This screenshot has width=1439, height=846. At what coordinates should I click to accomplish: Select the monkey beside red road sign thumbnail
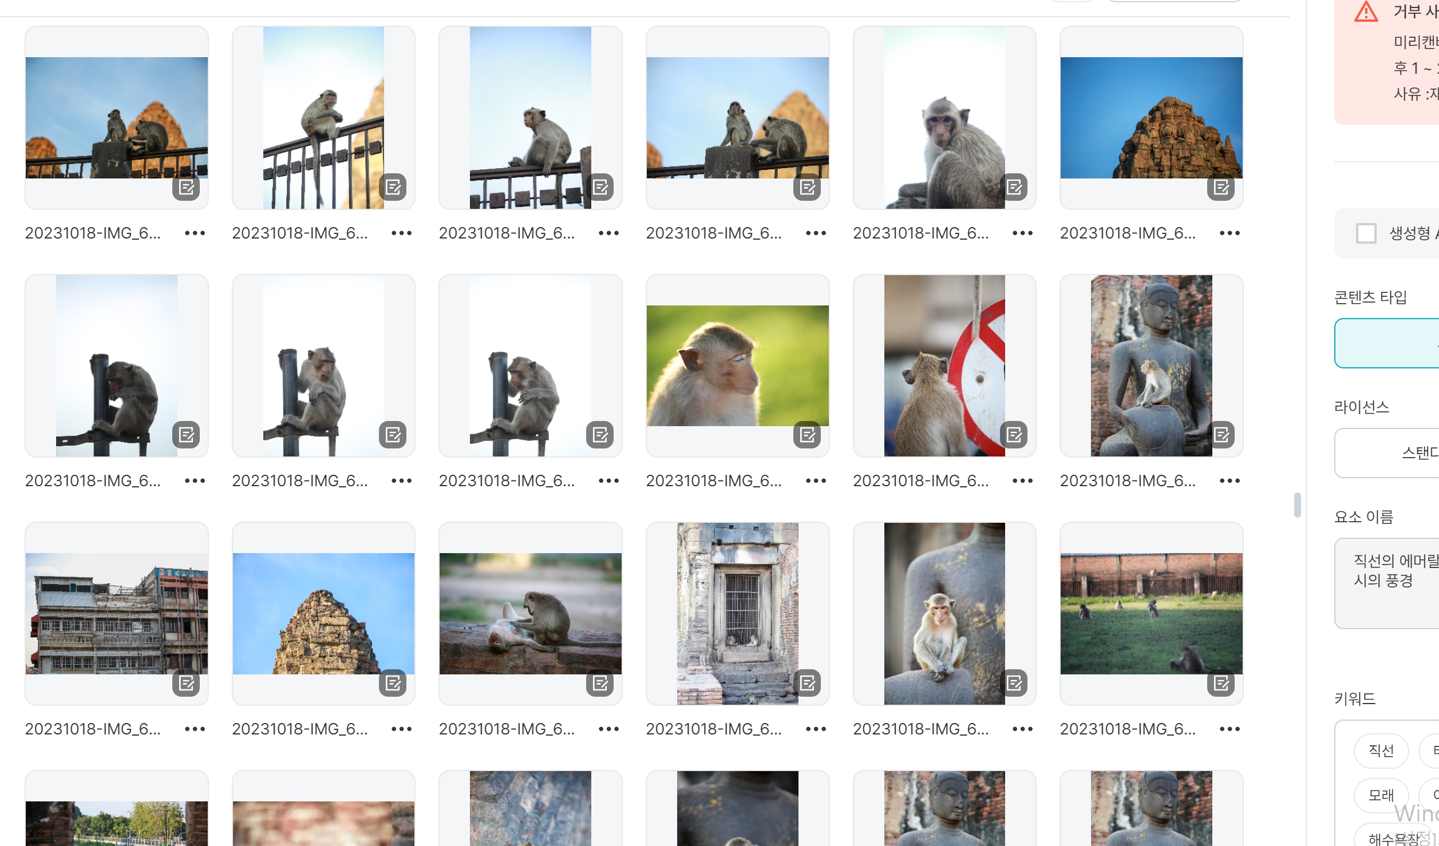click(944, 366)
